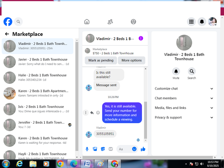Click the back arrow beside Marketplace
This screenshot has height=168, width=224.
point(7,34)
